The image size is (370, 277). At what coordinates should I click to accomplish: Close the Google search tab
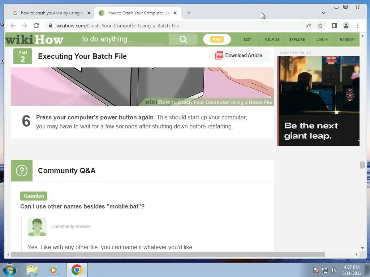(89, 13)
